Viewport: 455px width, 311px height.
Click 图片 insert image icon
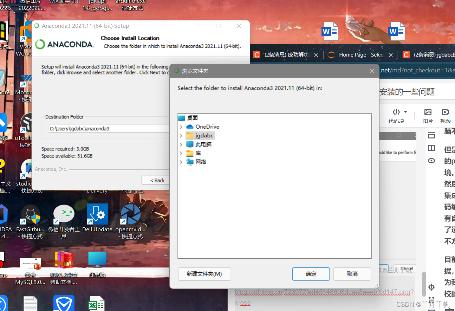(x=428, y=112)
